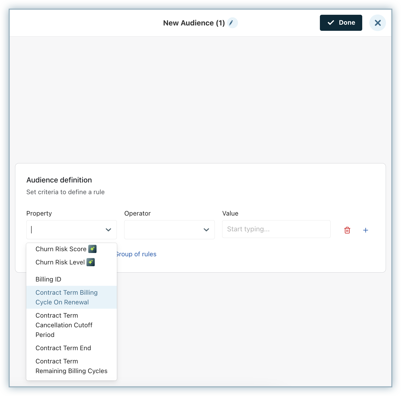Click the sparkle icon beside Churn Risk Score
The image size is (401, 396).
tap(92, 249)
